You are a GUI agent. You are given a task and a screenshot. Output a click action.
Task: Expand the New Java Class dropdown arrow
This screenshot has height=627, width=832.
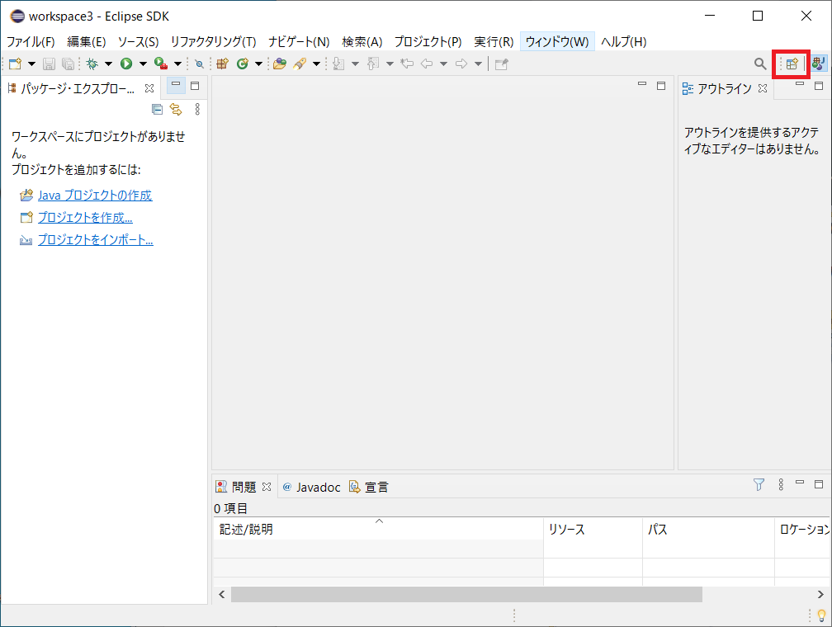click(258, 64)
